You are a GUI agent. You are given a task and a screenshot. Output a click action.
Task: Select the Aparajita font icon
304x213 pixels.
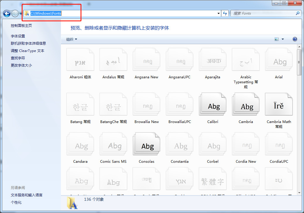(213, 60)
